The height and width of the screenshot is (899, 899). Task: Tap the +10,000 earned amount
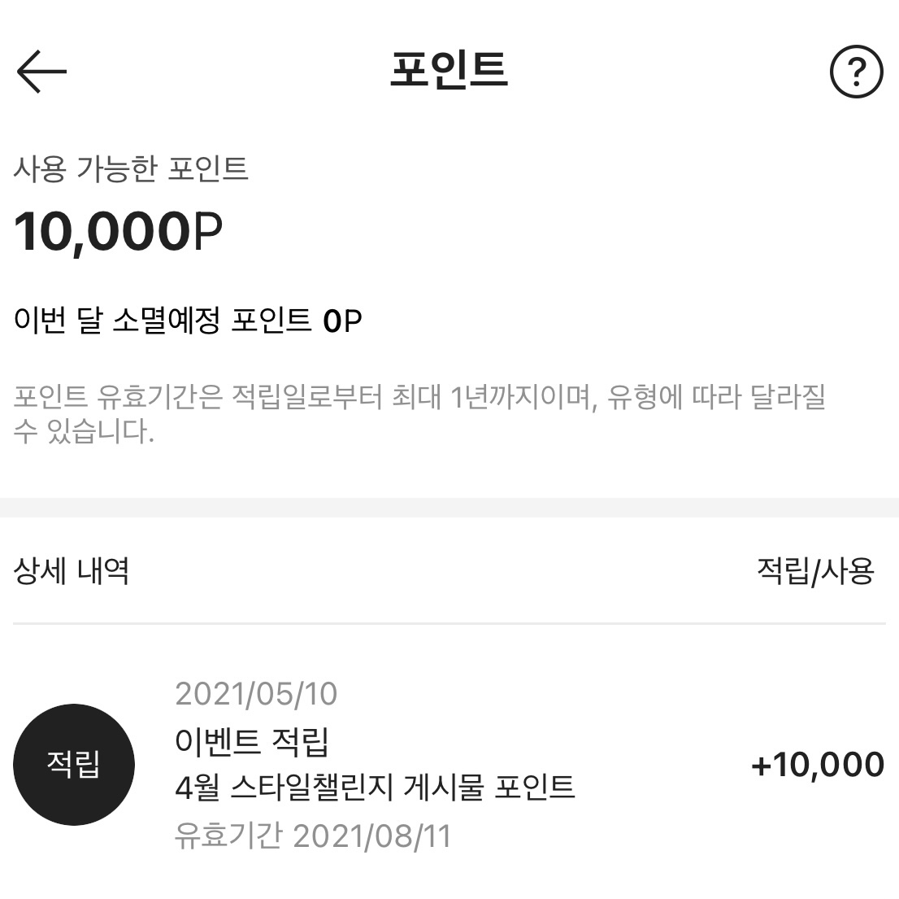[x=818, y=765]
